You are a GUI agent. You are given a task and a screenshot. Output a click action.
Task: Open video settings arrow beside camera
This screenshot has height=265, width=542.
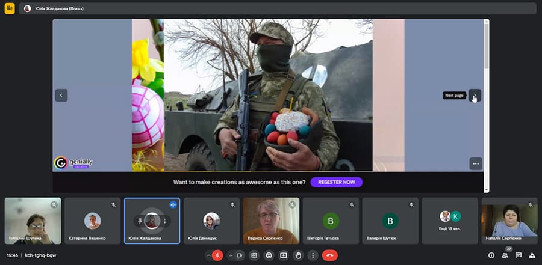coord(231,255)
